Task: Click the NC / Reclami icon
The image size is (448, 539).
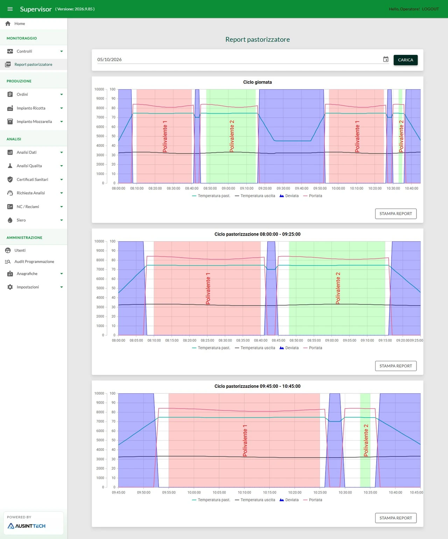Action: pyautogui.click(x=10, y=207)
